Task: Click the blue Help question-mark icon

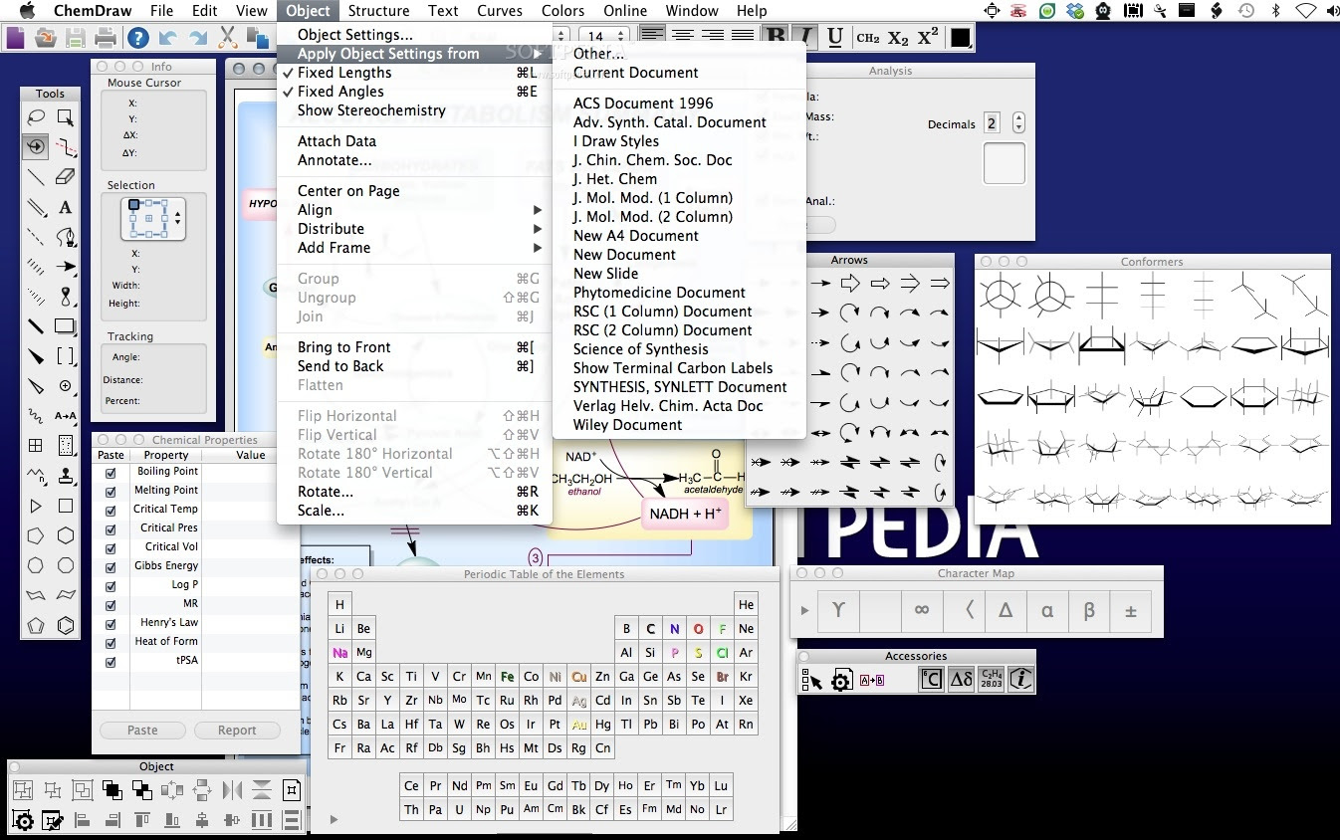Action: click(x=138, y=39)
